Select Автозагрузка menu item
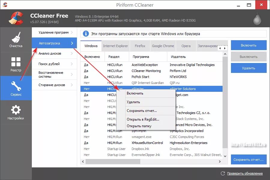The image size is (270, 180). (x=54, y=43)
